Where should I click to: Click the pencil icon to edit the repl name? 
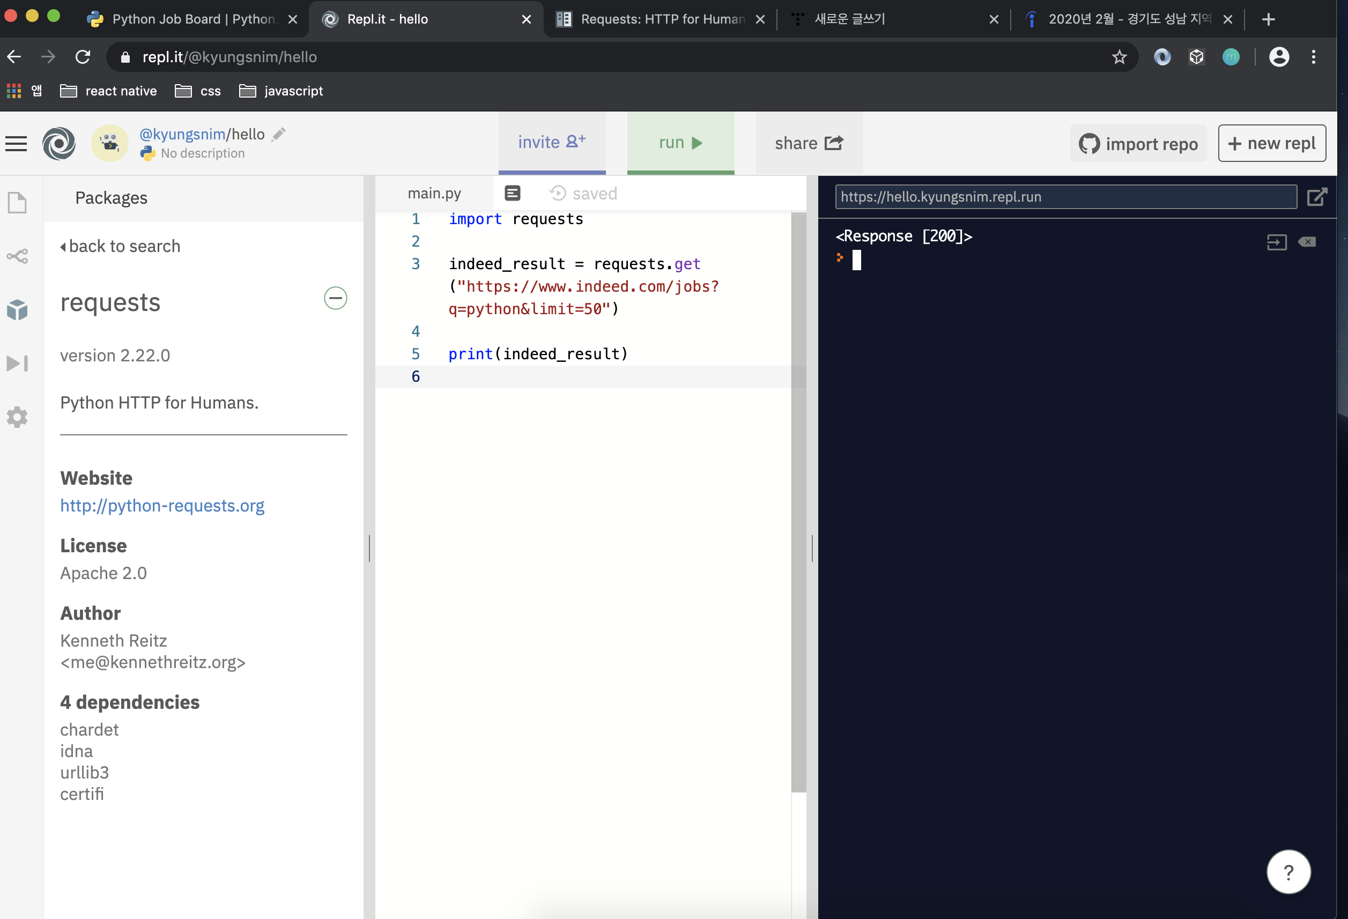click(279, 134)
